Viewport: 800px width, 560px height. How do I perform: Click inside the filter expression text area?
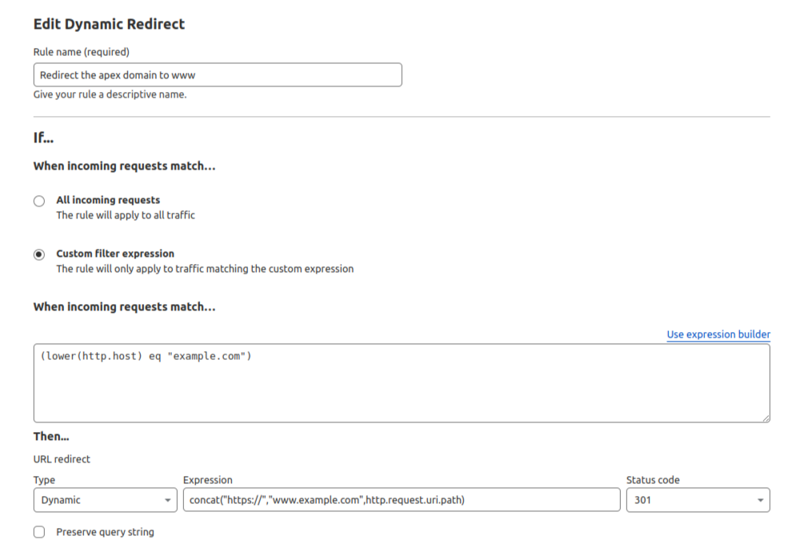click(x=400, y=382)
